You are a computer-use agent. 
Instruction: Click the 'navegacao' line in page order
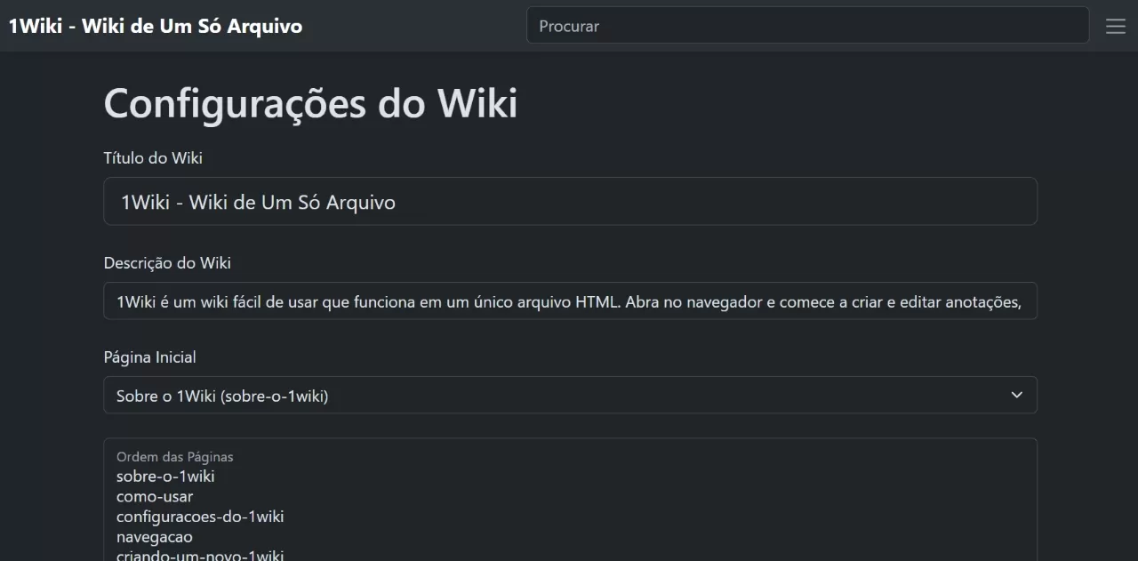(155, 537)
